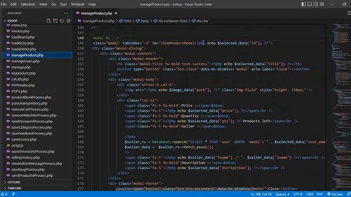The width and height of the screenshot is (351, 197).
Task: Open OAuth.php from the file list
Action: point(20,79)
